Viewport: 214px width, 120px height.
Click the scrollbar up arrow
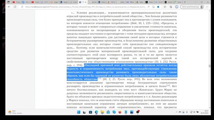[210, 11]
